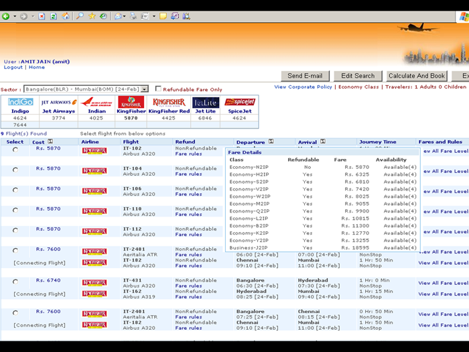
Task: Select the flight IT-112 radio button
Action: pyautogui.click(x=15, y=230)
